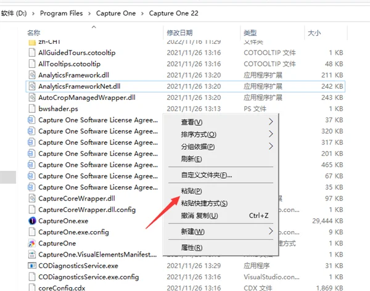Select the AnalyticsFramework.dll file name

(73, 75)
